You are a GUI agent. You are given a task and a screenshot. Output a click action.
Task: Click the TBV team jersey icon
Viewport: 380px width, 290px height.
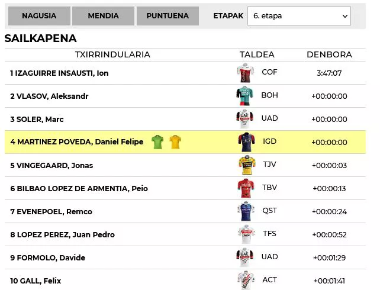tap(245, 188)
